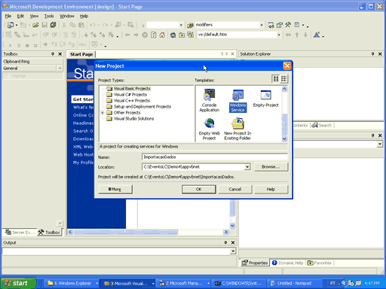Click the project Name input field
This screenshot has width=386, height=289.
tap(215, 157)
